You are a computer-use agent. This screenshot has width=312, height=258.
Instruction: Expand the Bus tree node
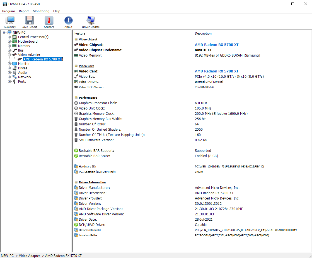[x=9, y=50]
